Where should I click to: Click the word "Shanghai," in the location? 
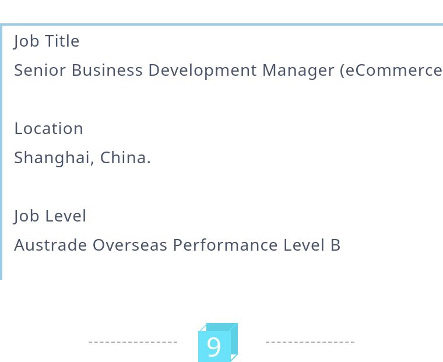54,158
